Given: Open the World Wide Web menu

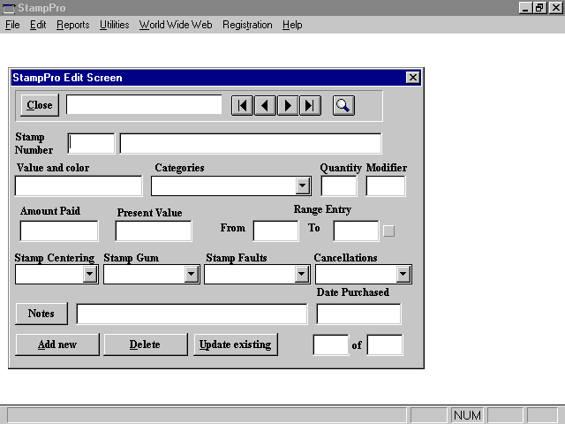Looking at the screenshot, I should point(176,25).
